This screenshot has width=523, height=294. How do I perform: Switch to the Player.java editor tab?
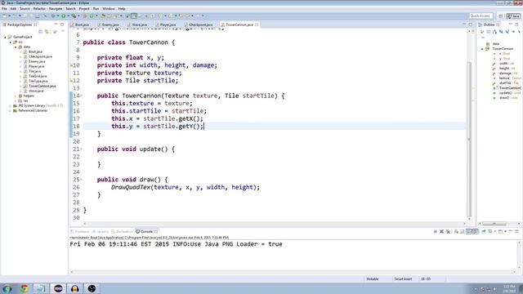pyautogui.click(x=166, y=24)
